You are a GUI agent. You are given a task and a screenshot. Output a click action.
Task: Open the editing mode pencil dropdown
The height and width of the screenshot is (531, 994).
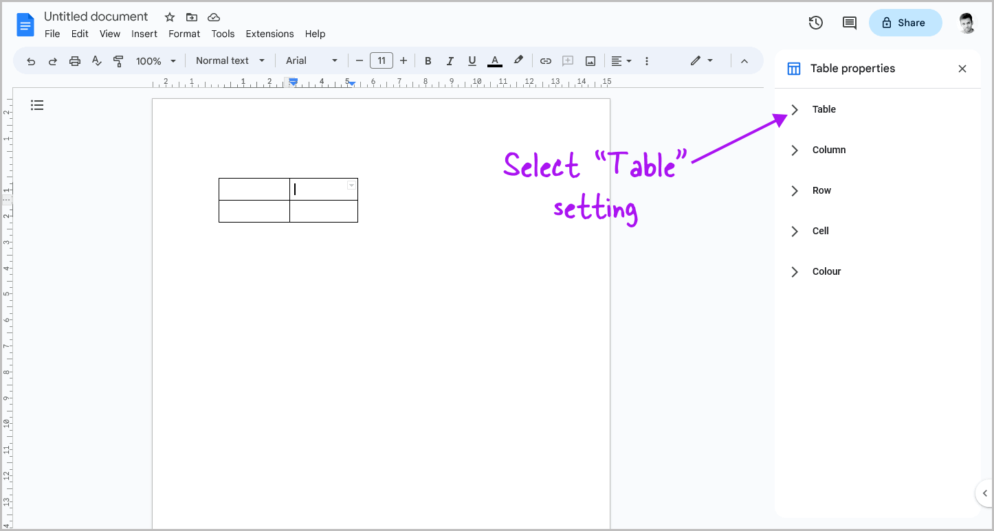[702, 60]
